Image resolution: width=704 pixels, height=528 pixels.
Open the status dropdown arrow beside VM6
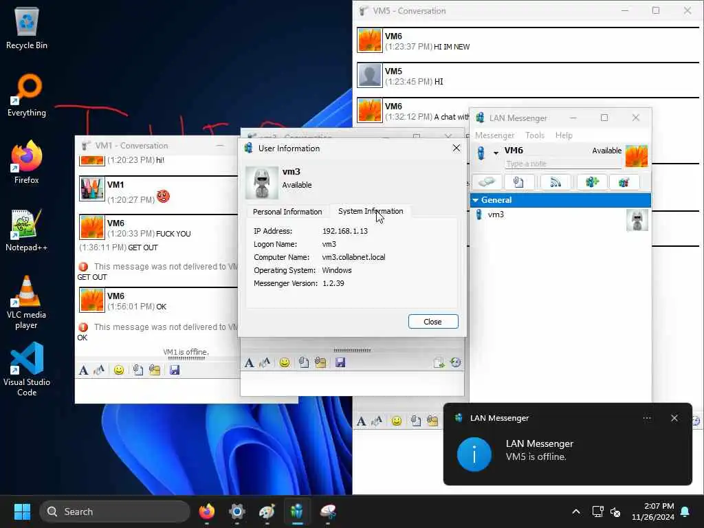coord(496,153)
